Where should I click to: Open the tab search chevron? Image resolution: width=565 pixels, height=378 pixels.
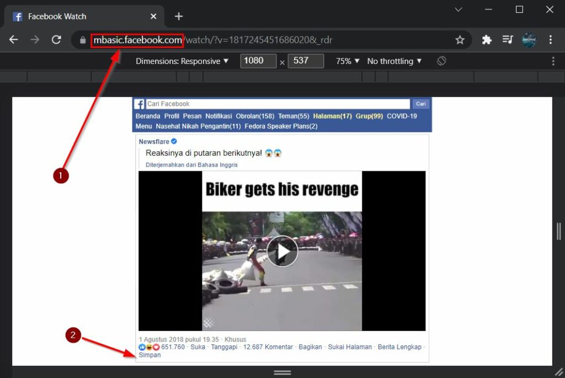(x=459, y=9)
